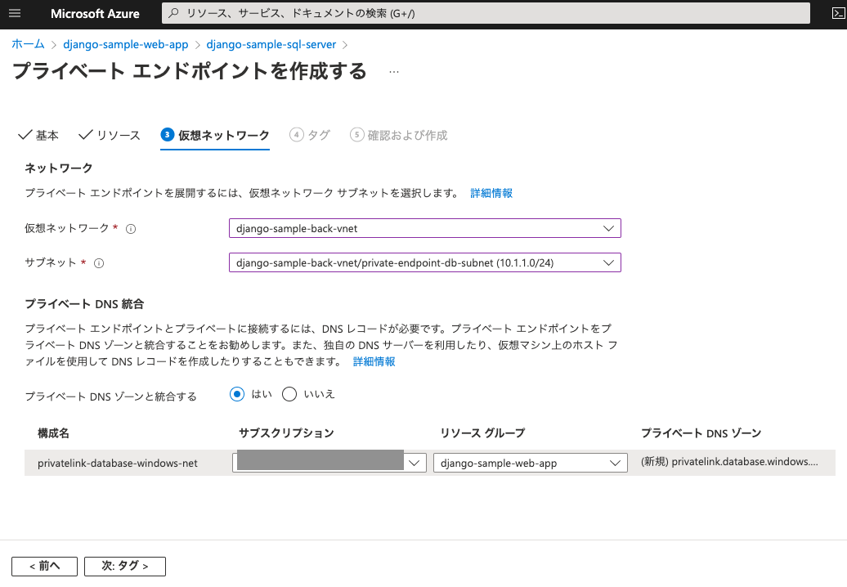Screen dimensions: 847x587
Task: Select はい radio button
Action: click(x=236, y=394)
